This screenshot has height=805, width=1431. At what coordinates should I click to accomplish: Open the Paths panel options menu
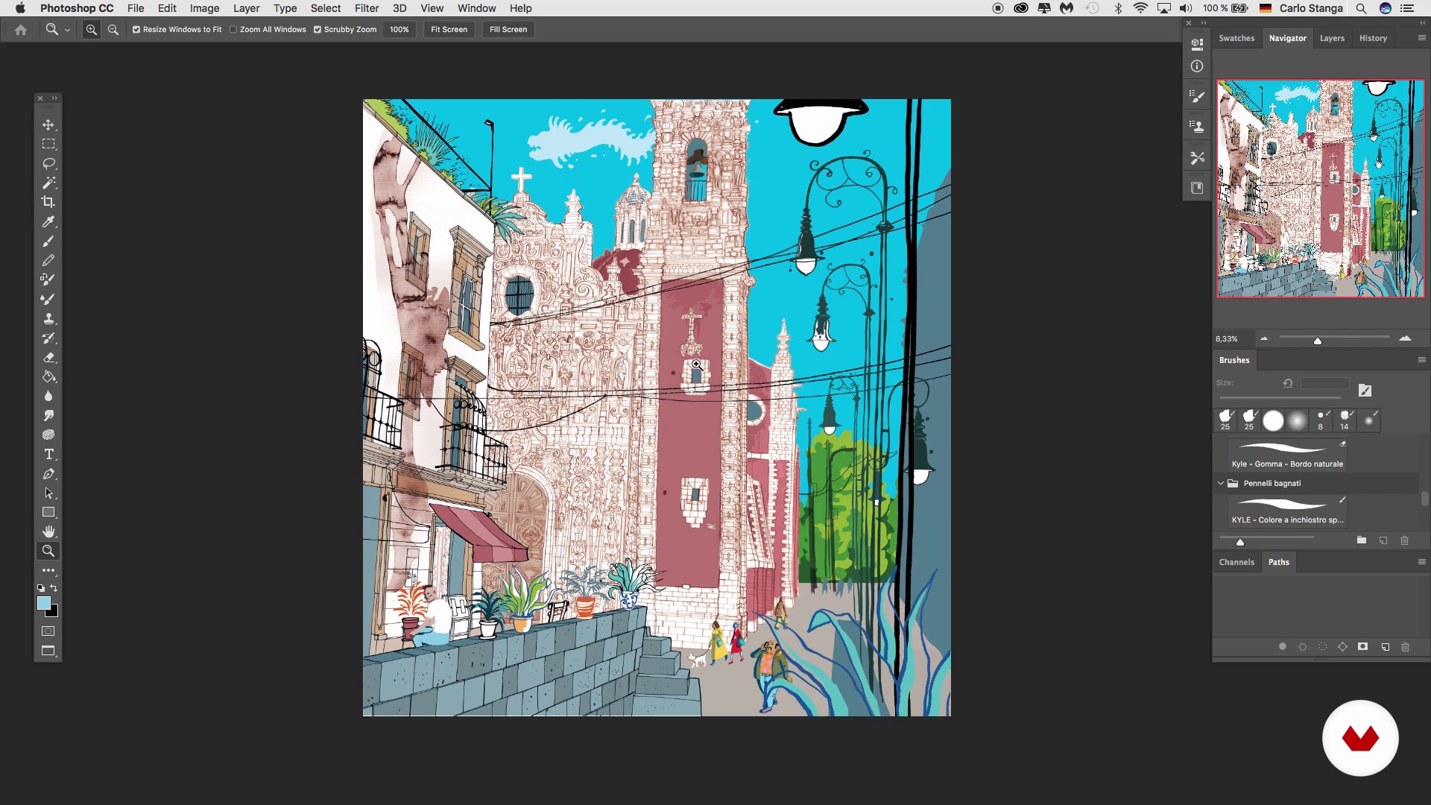point(1421,562)
